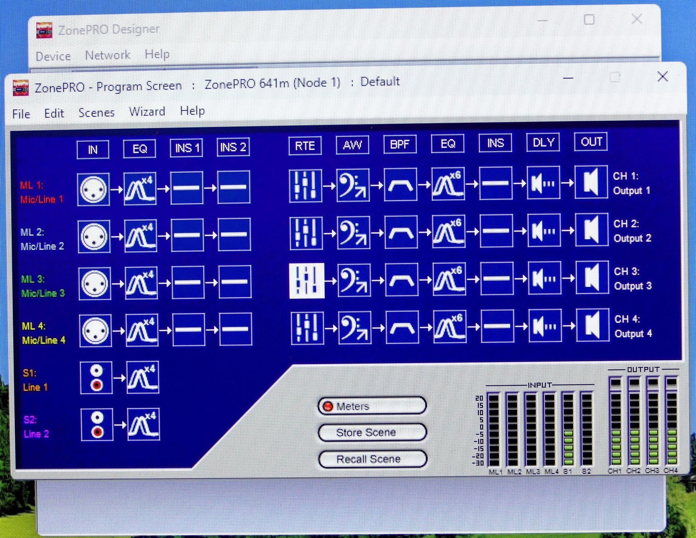
Task: Open the ML 2 input EQ x4 block
Action: [x=140, y=236]
